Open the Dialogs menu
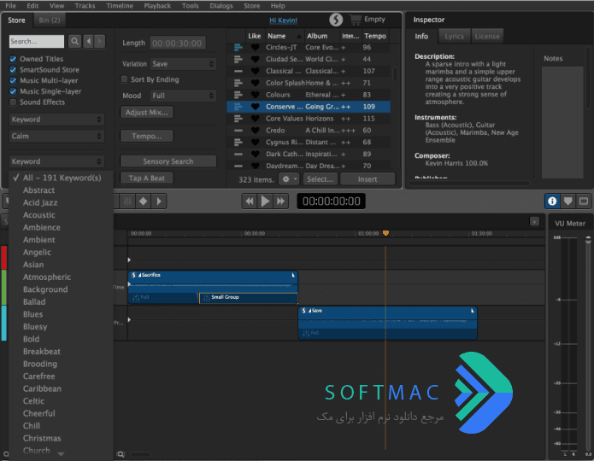This screenshot has height=461, width=594. 221,6
